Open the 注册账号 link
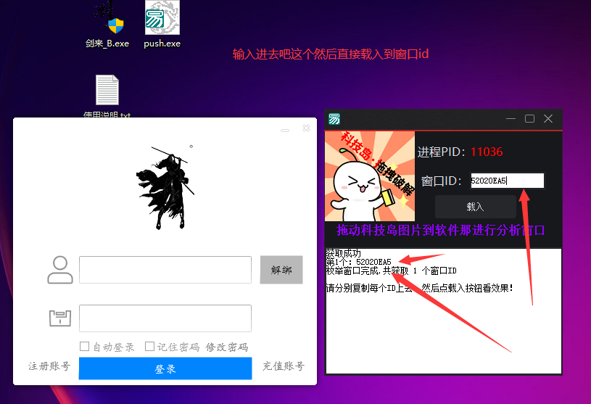 tap(49, 366)
